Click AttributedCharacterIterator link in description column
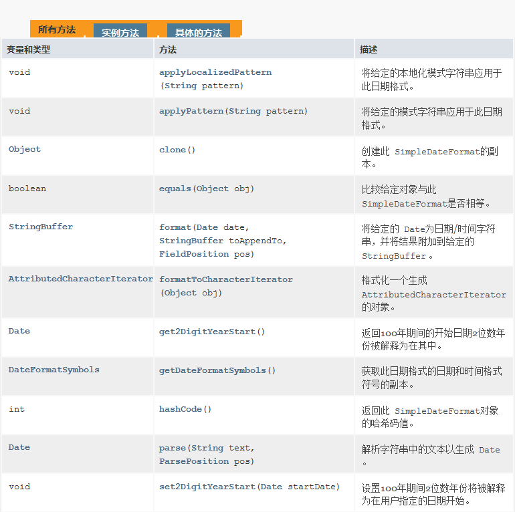The image size is (515, 512). (433, 295)
